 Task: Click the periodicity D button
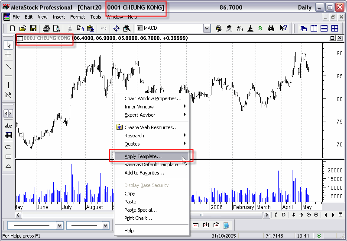283,215
